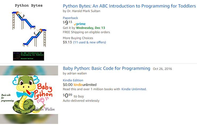Screen dimensions: 197x125
Task: Click the Oct 26, 2016 publication date
Action: [x=162, y=69]
